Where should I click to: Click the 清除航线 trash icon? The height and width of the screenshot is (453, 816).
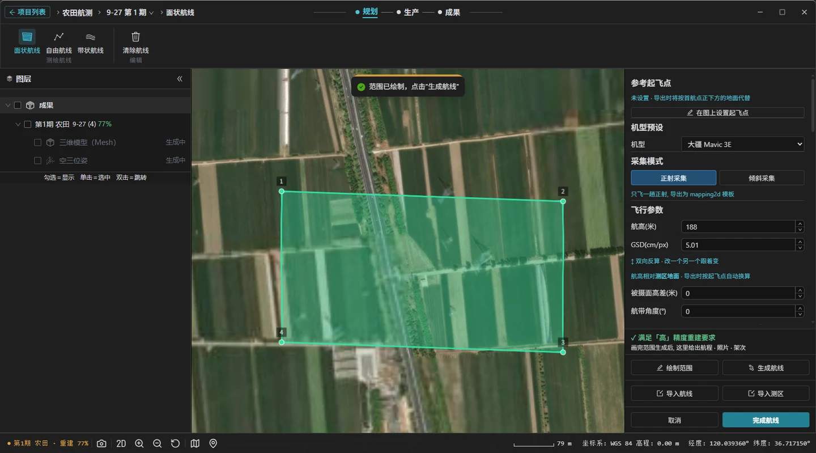[x=135, y=37]
